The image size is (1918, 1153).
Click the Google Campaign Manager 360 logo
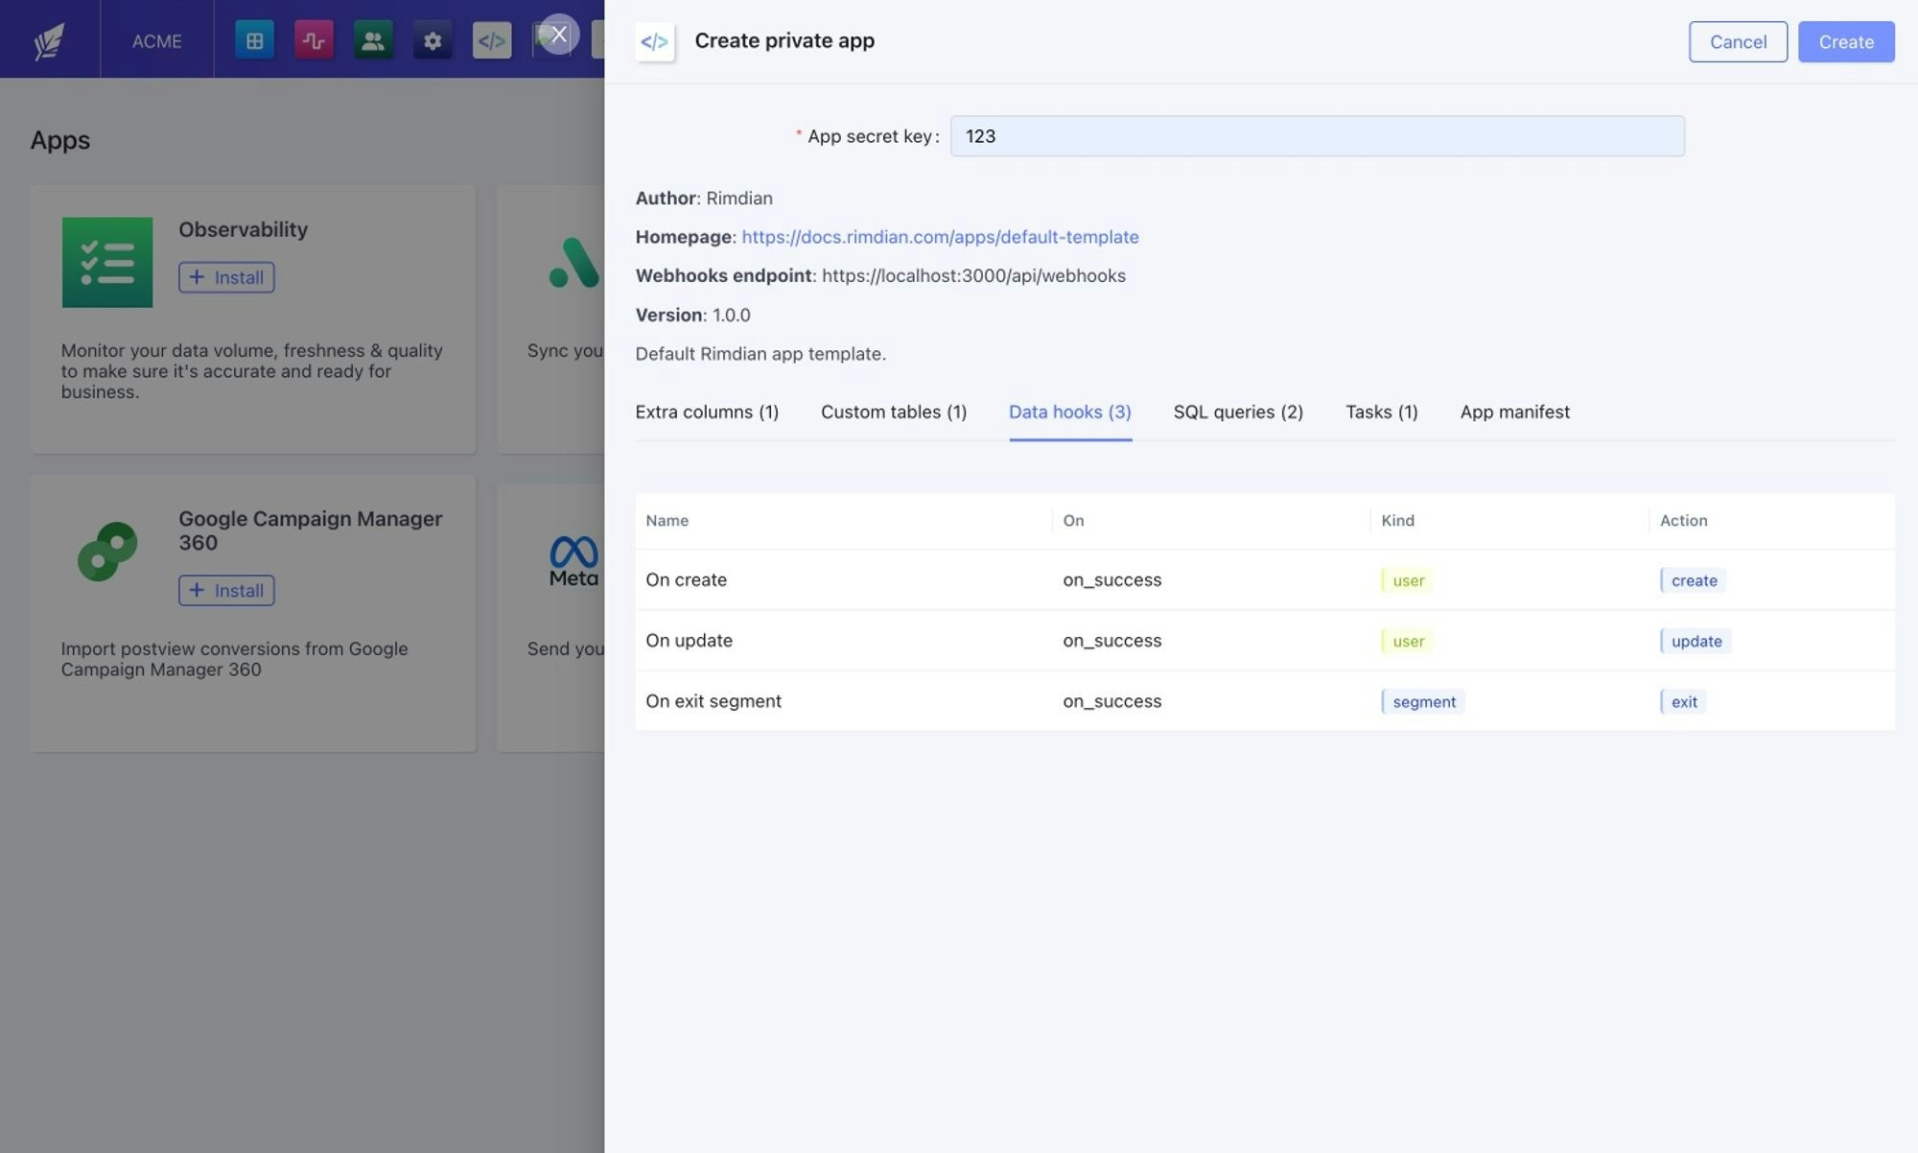pyautogui.click(x=107, y=552)
